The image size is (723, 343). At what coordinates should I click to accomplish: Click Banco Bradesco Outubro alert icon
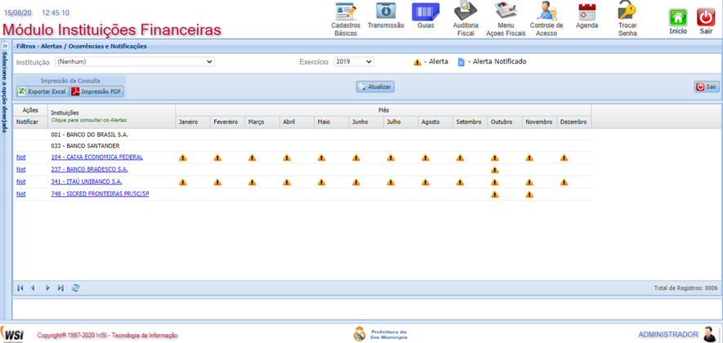[495, 170]
